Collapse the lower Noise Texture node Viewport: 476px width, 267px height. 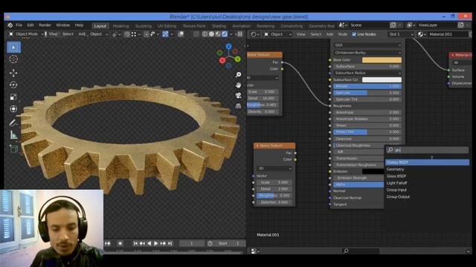pos(258,145)
